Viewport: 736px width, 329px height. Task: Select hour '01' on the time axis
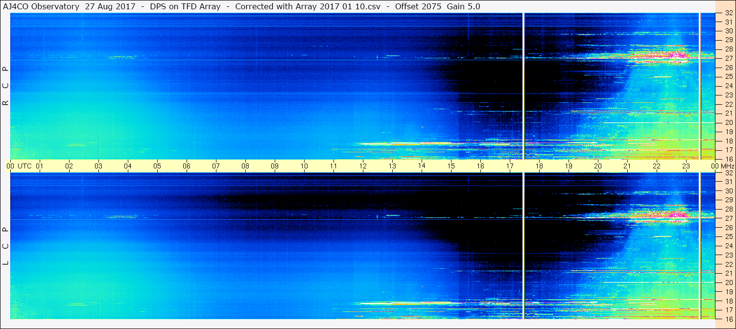point(40,166)
